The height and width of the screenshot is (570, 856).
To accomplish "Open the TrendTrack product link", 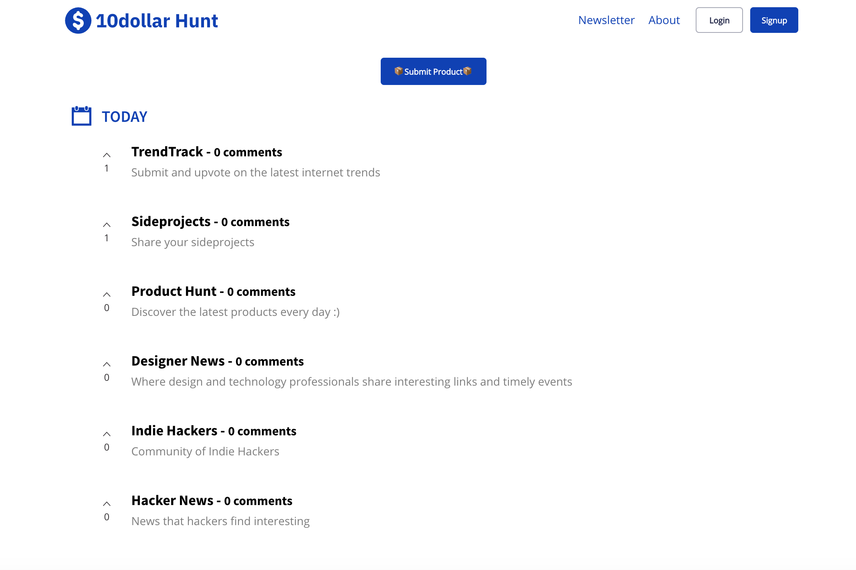I will coord(167,152).
